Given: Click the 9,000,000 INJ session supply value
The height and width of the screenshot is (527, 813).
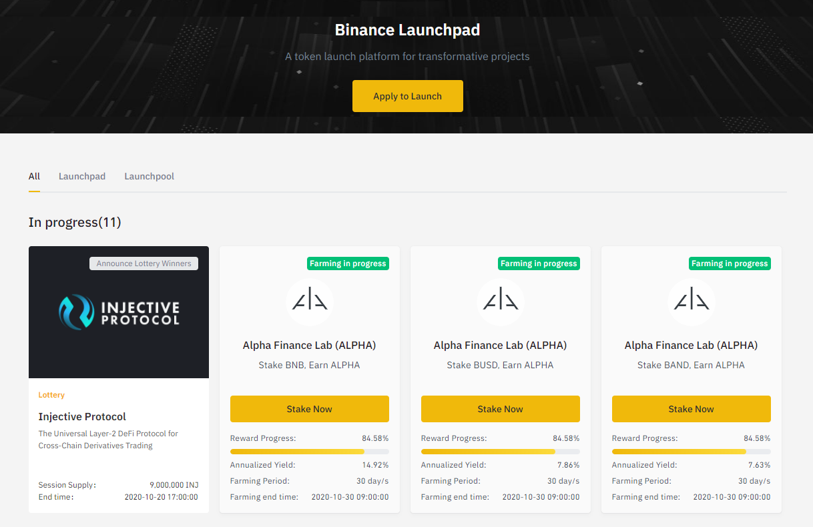Looking at the screenshot, I should 174,485.
